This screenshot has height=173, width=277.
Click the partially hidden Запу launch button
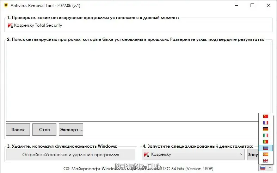point(253,155)
